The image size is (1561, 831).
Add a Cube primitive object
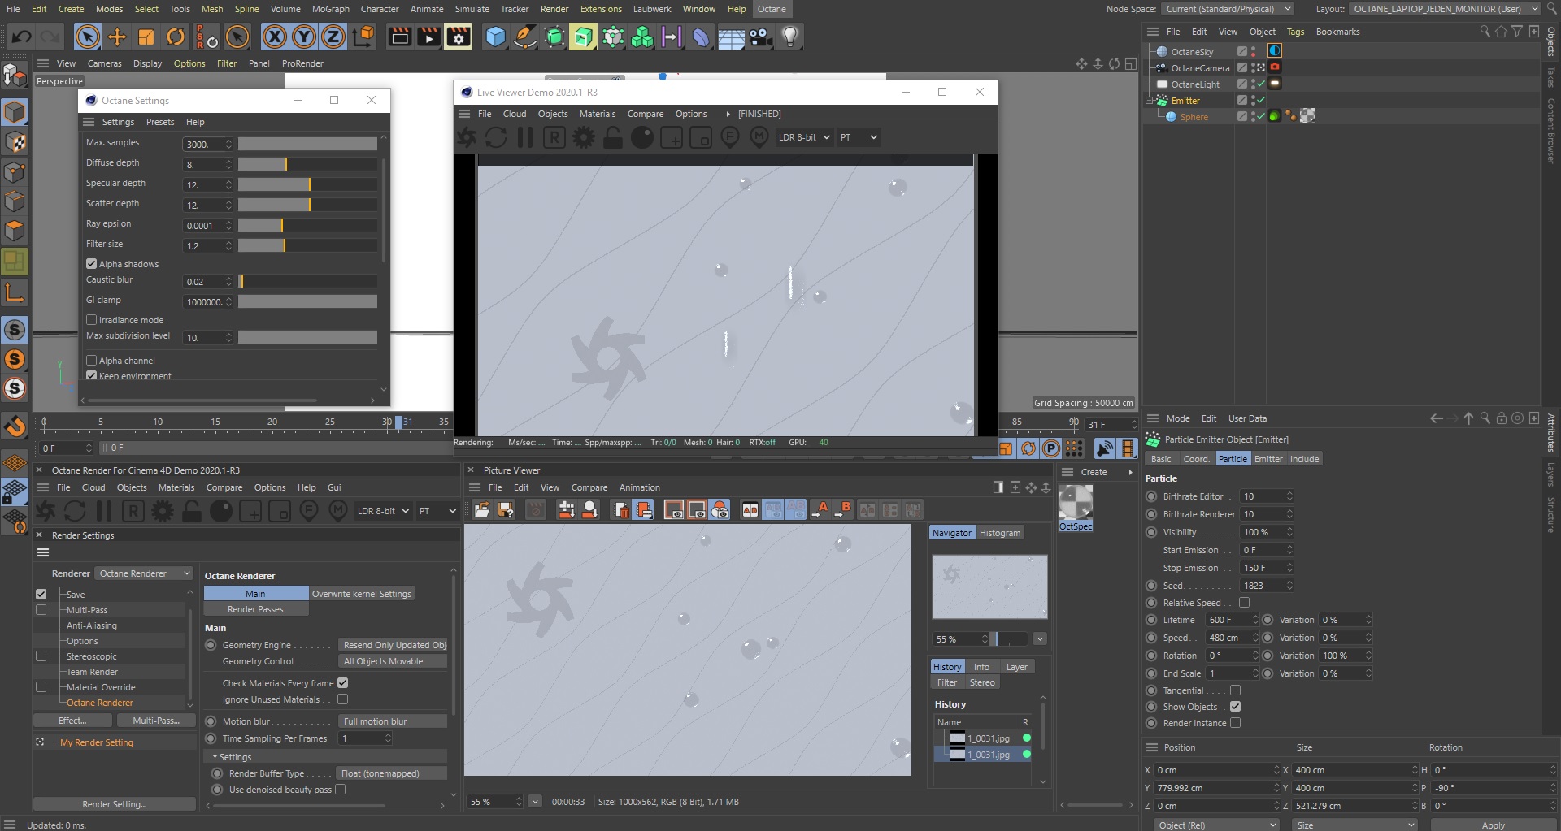(x=496, y=37)
